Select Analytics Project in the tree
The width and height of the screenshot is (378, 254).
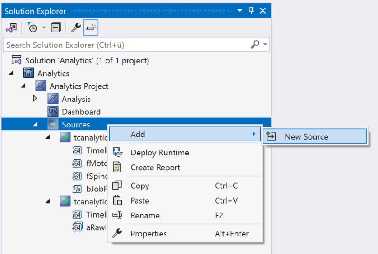click(79, 86)
